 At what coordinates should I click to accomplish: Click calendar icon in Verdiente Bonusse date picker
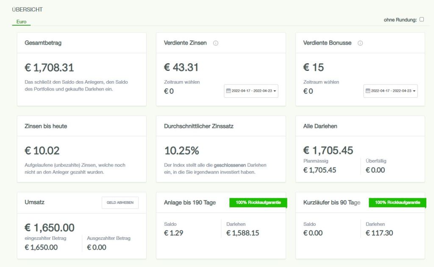point(368,91)
